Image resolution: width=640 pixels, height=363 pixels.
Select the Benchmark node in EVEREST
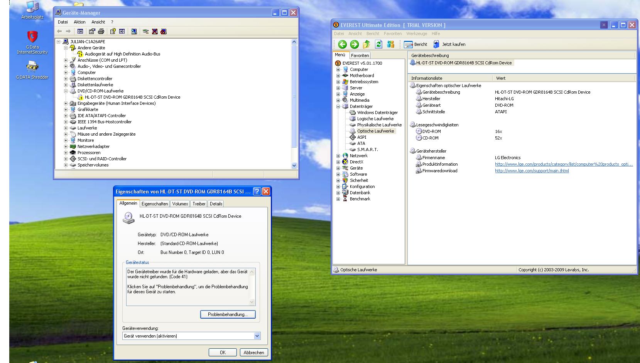click(x=360, y=199)
